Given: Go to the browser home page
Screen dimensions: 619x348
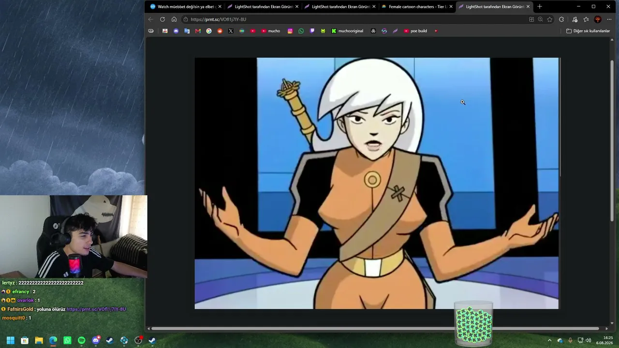Looking at the screenshot, I should point(174,19).
